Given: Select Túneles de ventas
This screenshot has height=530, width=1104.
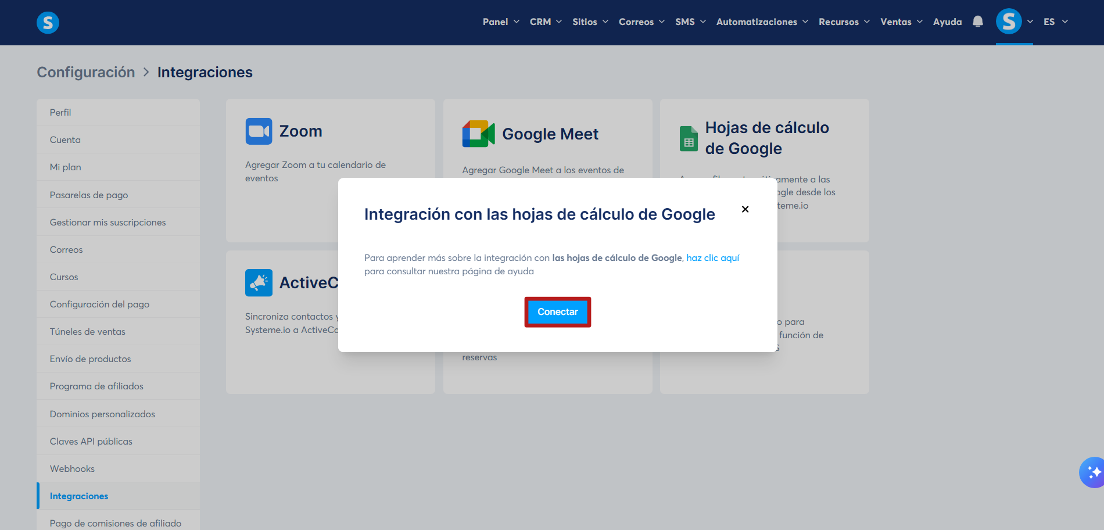Looking at the screenshot, I should click(x=119, y=331).
